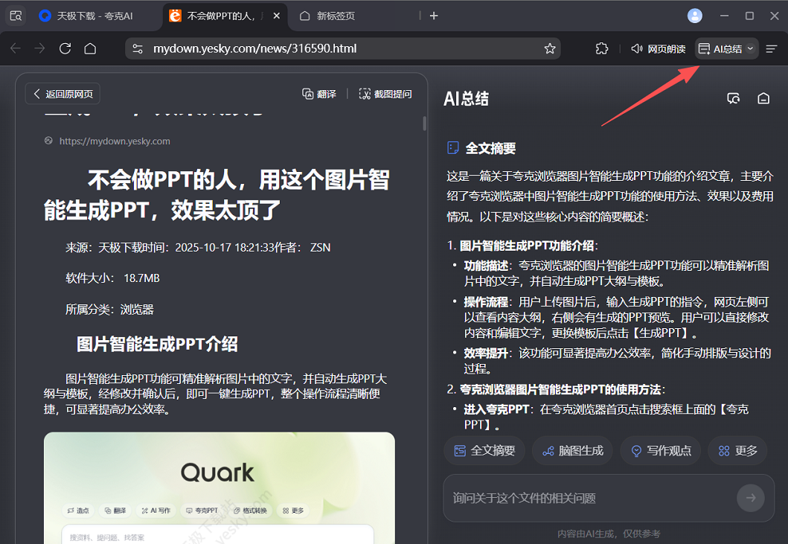Click the 截图提问 screenshot question button
The height and width of the screenshot is (544, 788).
coord(385,94)
